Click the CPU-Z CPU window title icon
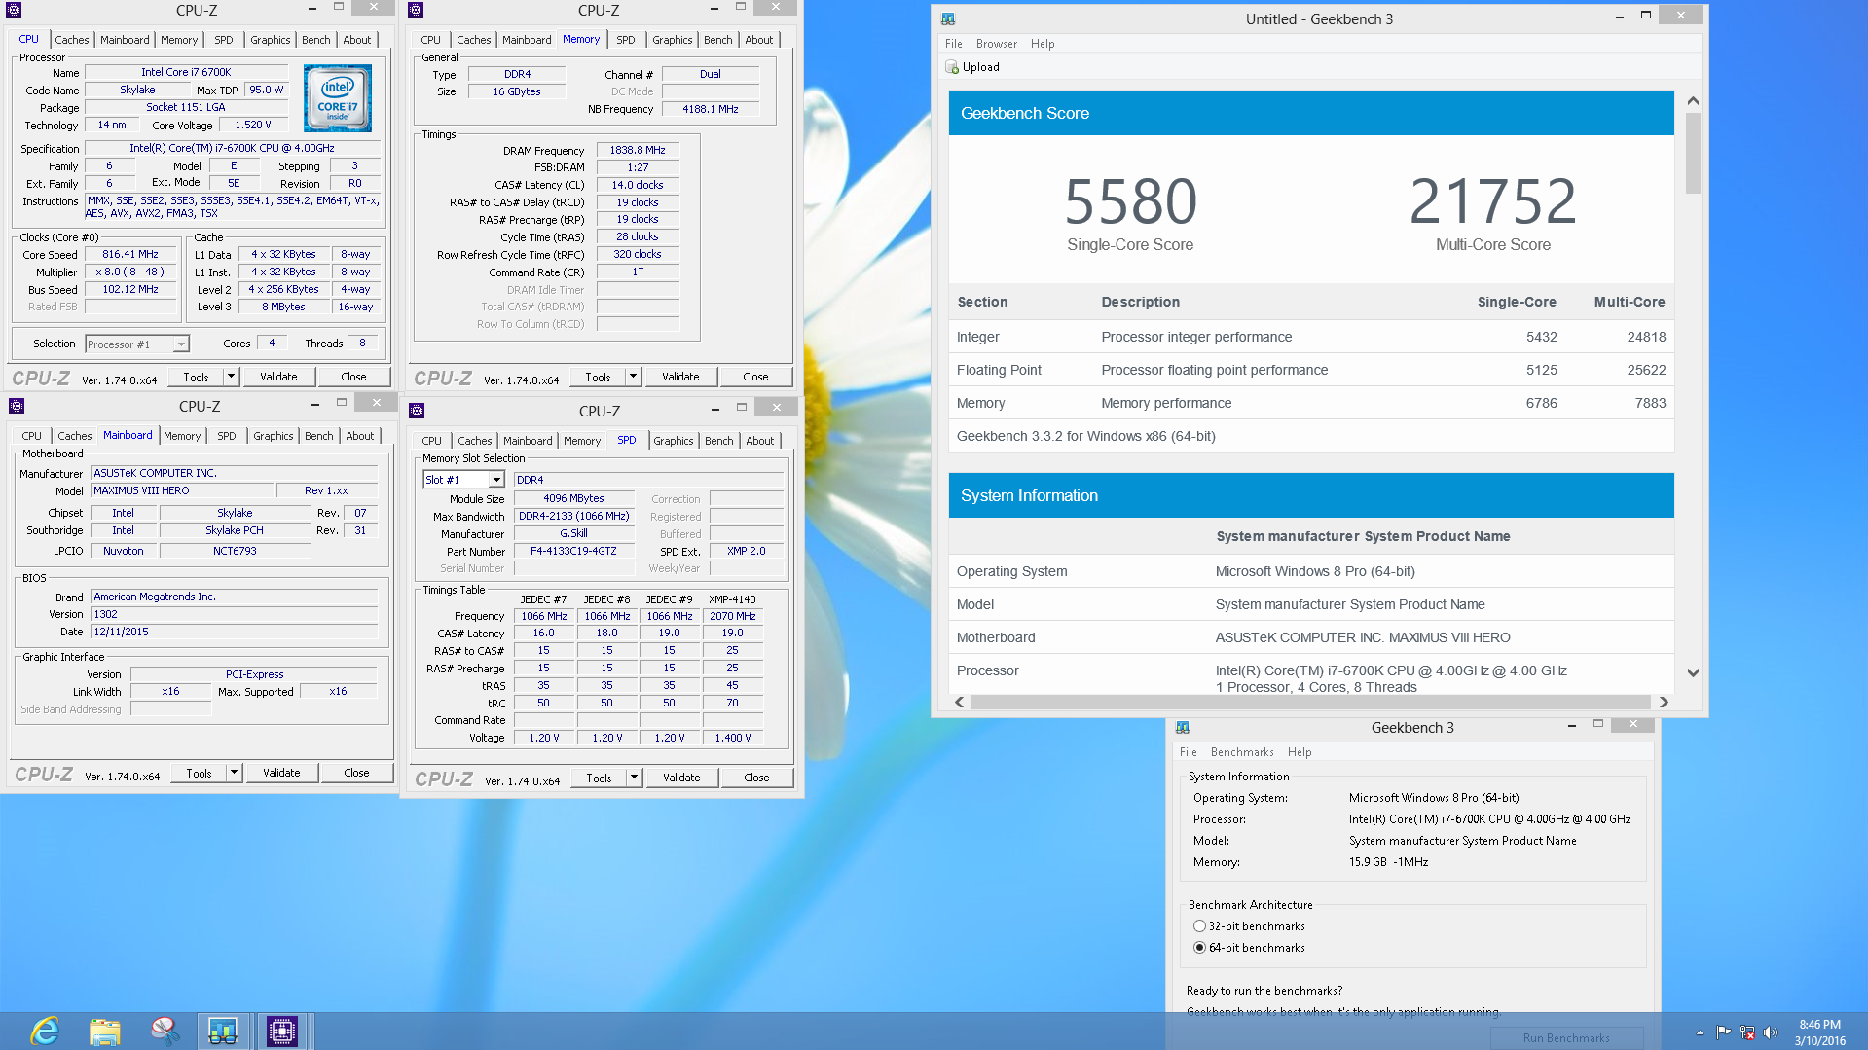Viewport: 1868px width, 1050px height. click(14, 10)
